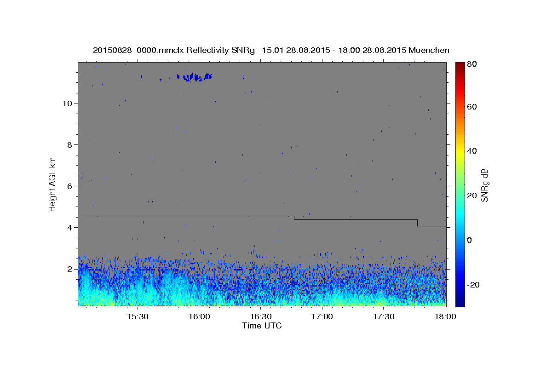Select the height axis label 6
The height and width of the screenshot is (368, 552).
[x=69, y=186]
